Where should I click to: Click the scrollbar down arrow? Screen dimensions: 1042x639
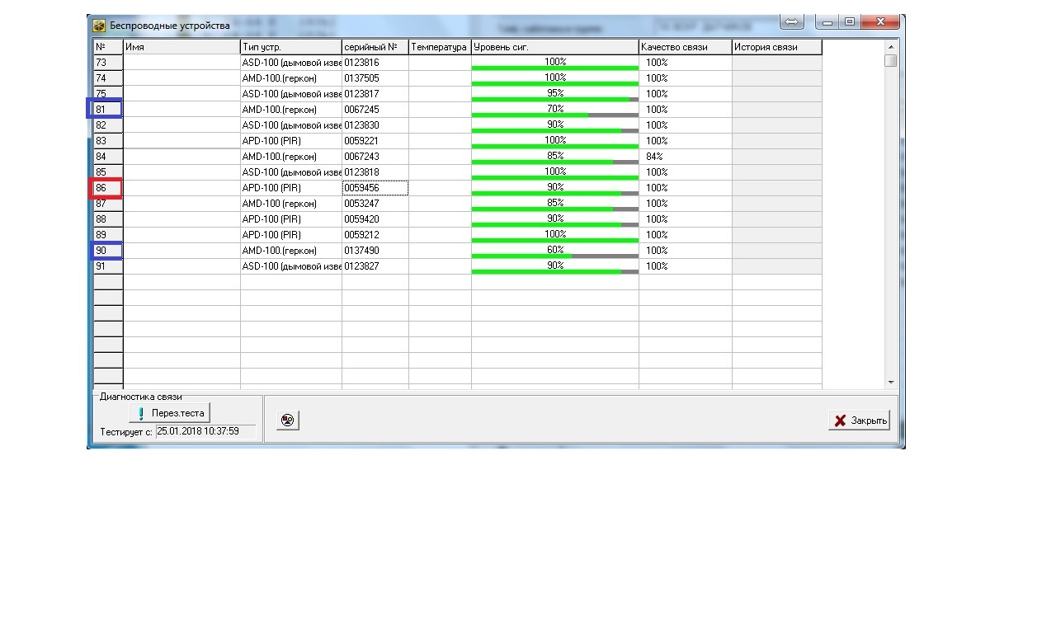point(890,383)
